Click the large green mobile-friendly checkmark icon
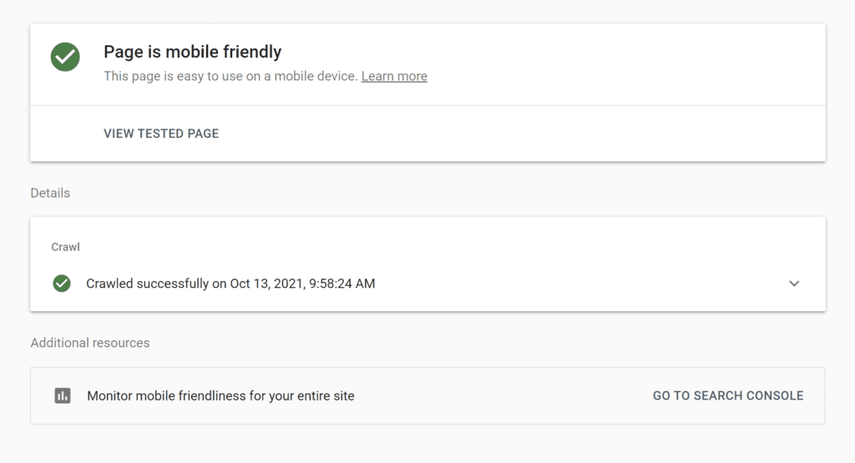Screen dimensions: 855x463 coord(65,58)
